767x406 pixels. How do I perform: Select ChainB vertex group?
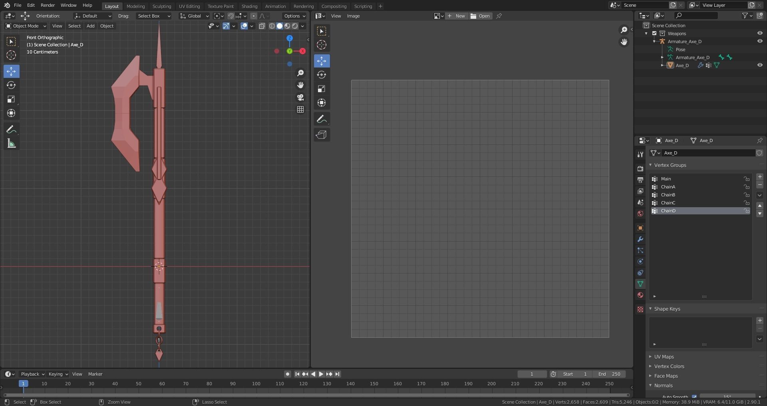tap(700, 195)
